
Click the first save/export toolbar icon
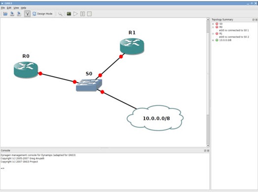click(12, 14)
